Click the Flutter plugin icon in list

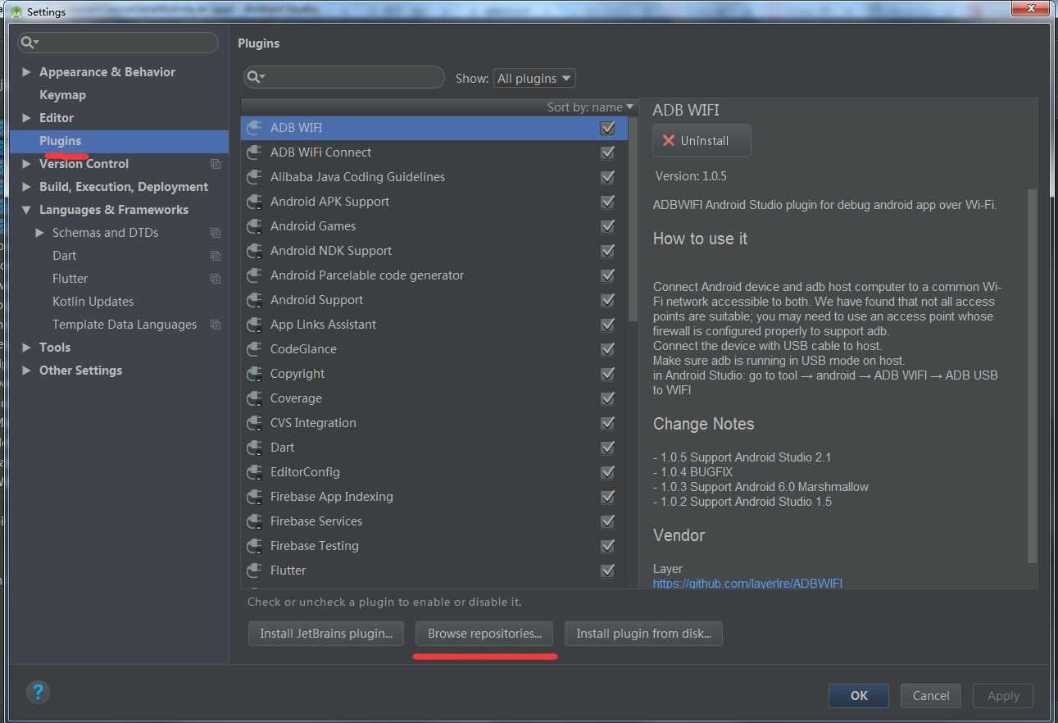point(255,571)
